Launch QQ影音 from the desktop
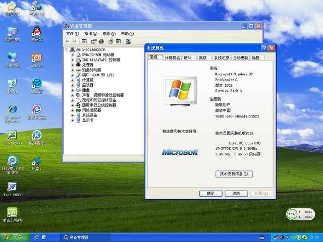 coord(37,86)
